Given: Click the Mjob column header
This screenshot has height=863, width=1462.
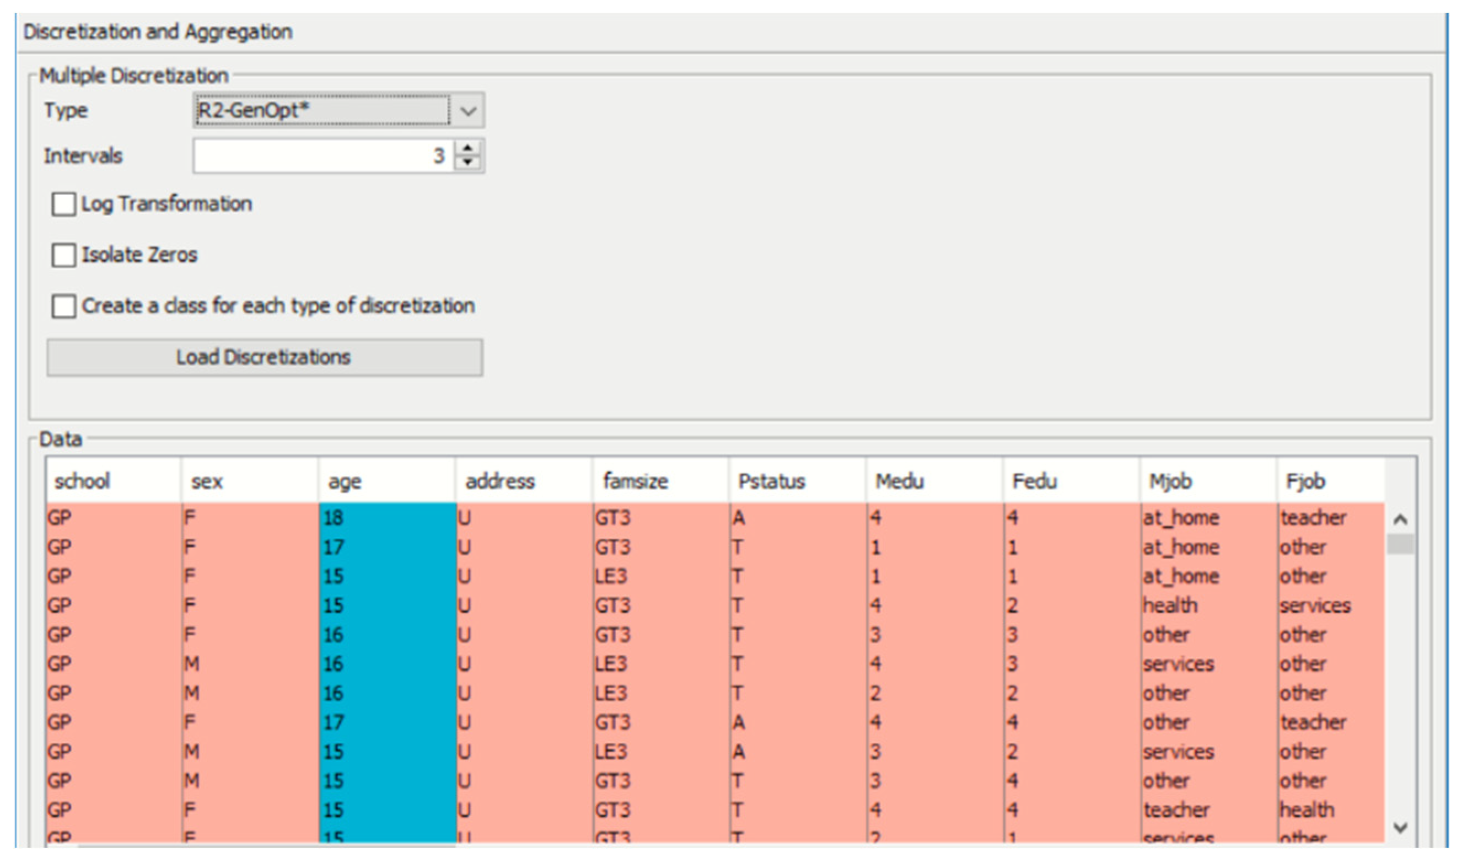Looking at the screenshot, I should click(x=1207, y=481).
